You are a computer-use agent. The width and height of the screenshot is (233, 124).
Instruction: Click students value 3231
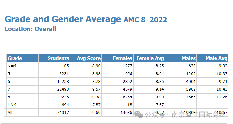click(x=64, y=73)
